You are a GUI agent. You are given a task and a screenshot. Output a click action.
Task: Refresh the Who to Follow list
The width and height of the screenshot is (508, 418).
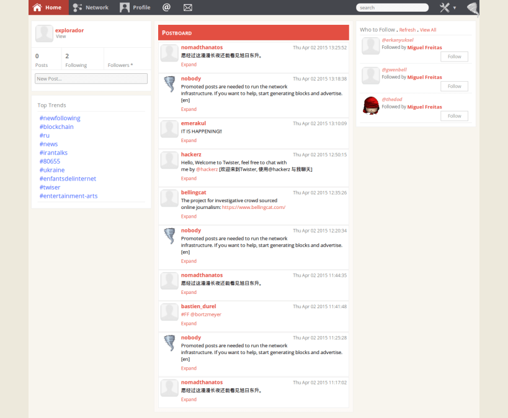408,30
